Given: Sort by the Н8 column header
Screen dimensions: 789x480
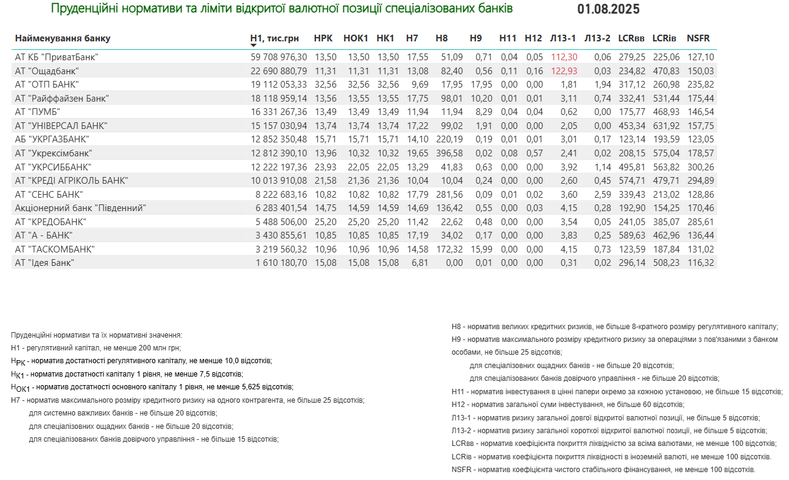Looking at the screenshot, I should point(442,38).
